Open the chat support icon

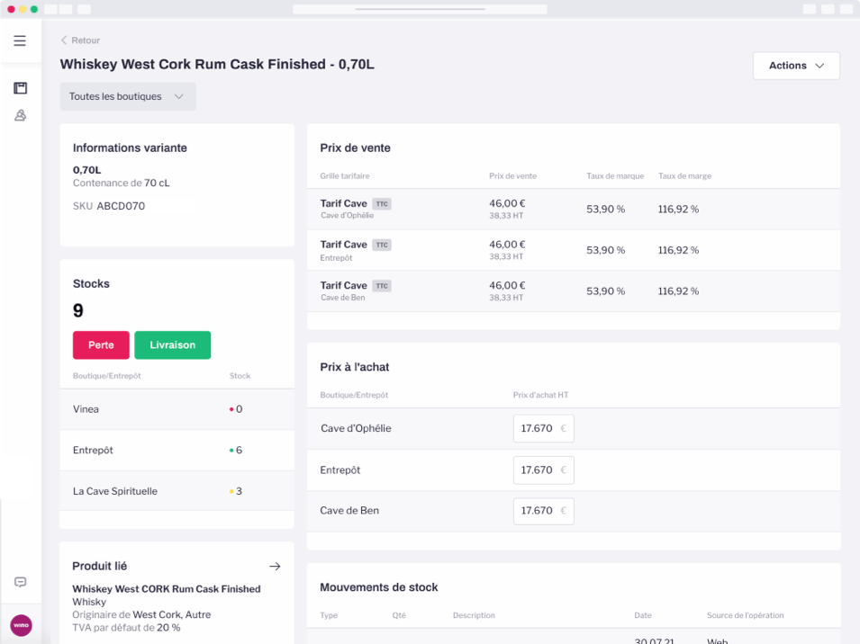click(20, 582)
